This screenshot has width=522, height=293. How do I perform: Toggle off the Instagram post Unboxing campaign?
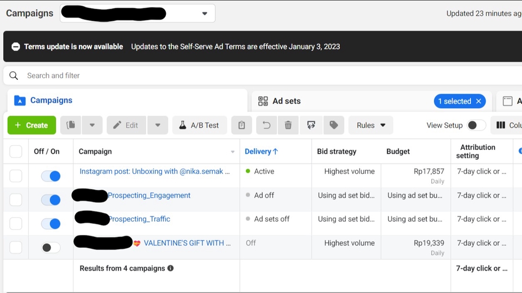click(x=51, y=176)
